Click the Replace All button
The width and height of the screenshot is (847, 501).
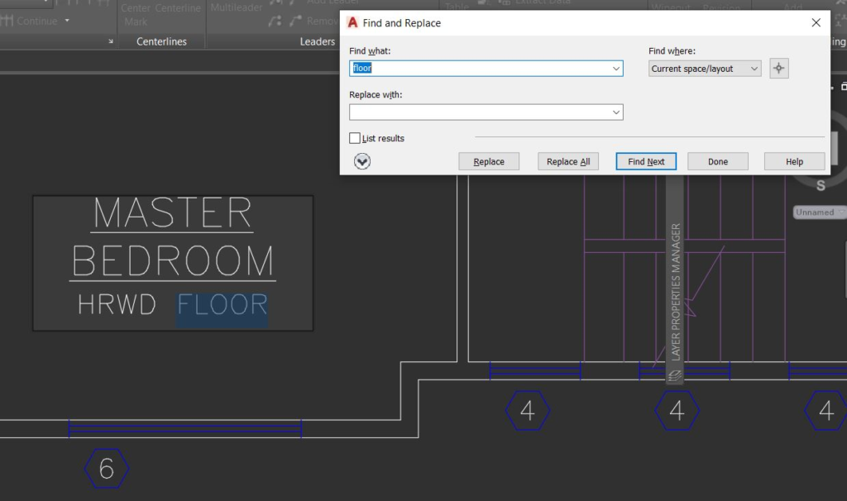[x=567, y=161]
